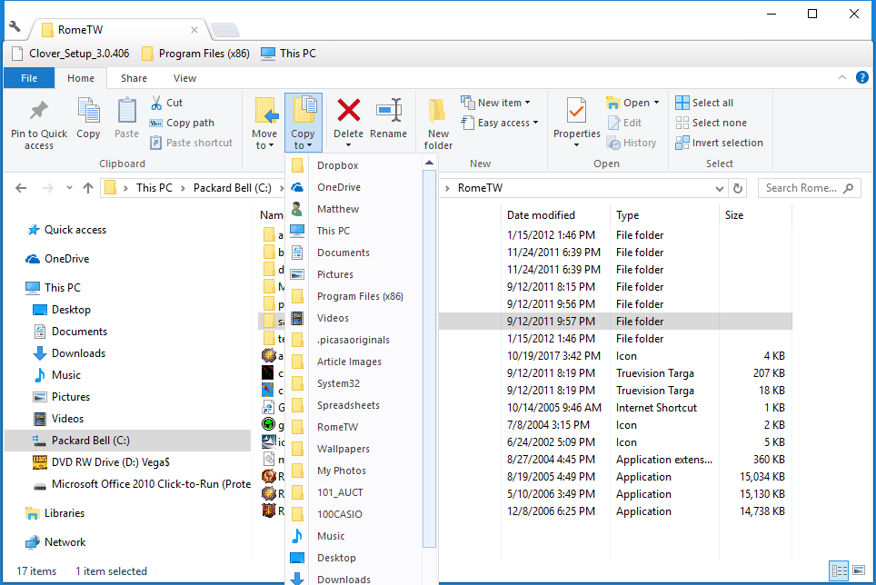Screen dimensions: 876x585
Task: Switch to the View ribbon tab
Action: [x=184, y=78]
